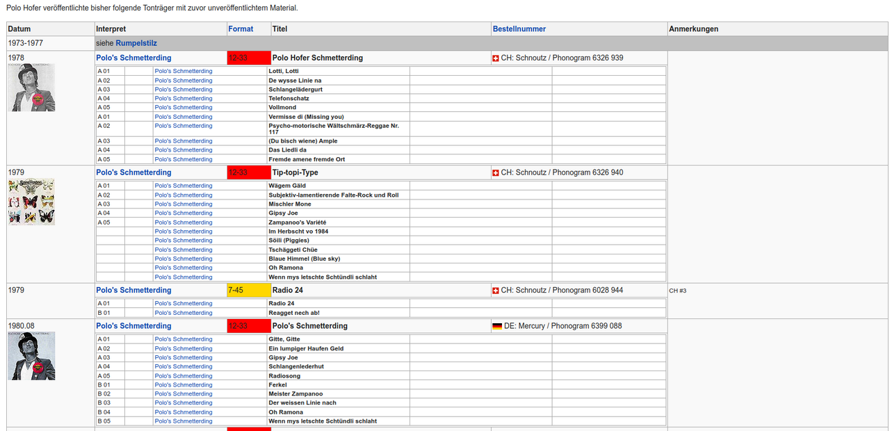Image resolution: width=890 pixels, height=431 pixels.
Task: Click the track title Schlangenlederhut
Action: click(295, 367)
